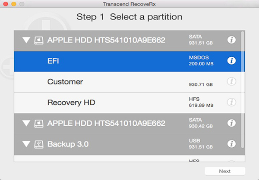Screen dimensions: 259x180
Task: Click hard disk icon of second APPLE HDD
Action: click(x=39, y=123)
